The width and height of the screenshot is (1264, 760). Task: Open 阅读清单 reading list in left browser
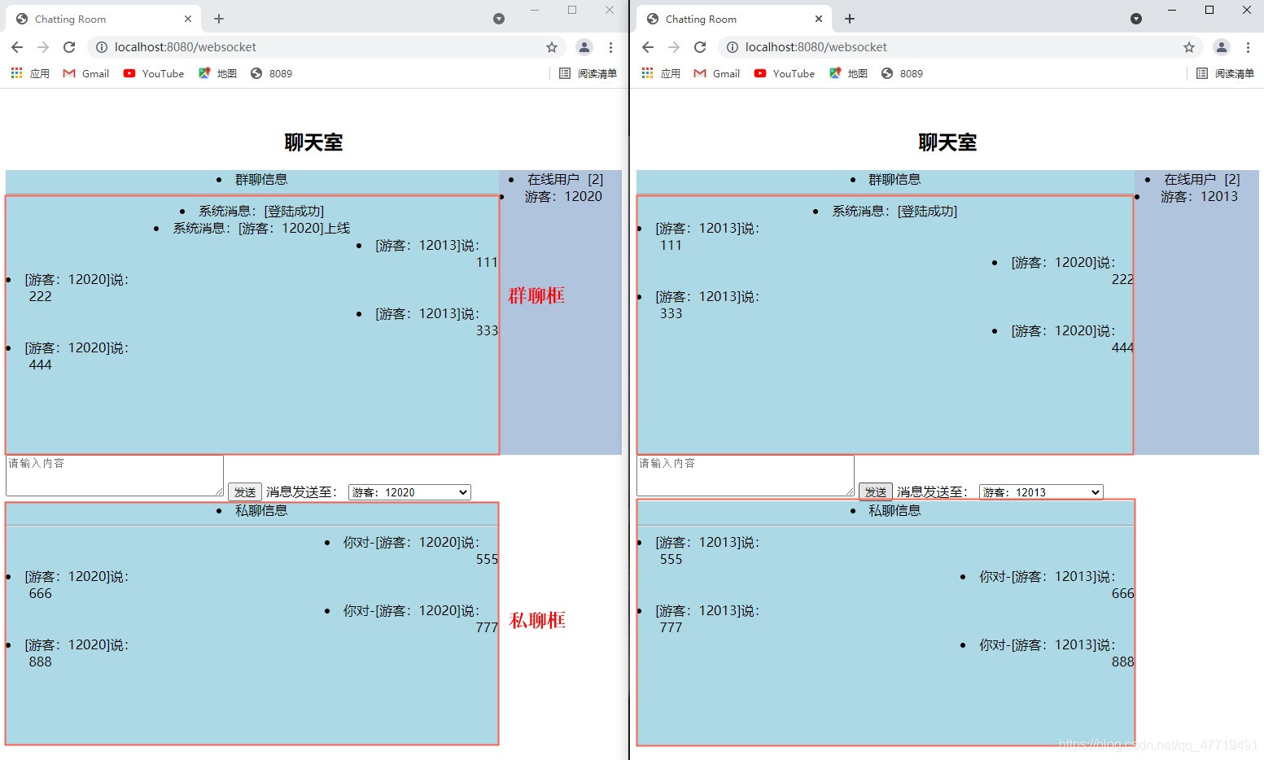(x=588, y=73)
